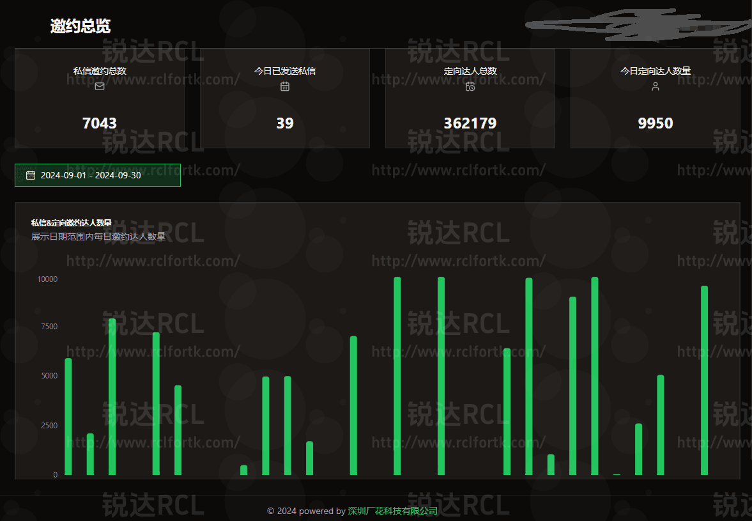This screenshot has height=521, width=752.
Task: Click the person icon under 今日定向达人数量
Action: pos(655,86)
